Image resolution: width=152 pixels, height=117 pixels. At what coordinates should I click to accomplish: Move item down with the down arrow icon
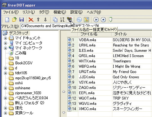click(45, 19)
